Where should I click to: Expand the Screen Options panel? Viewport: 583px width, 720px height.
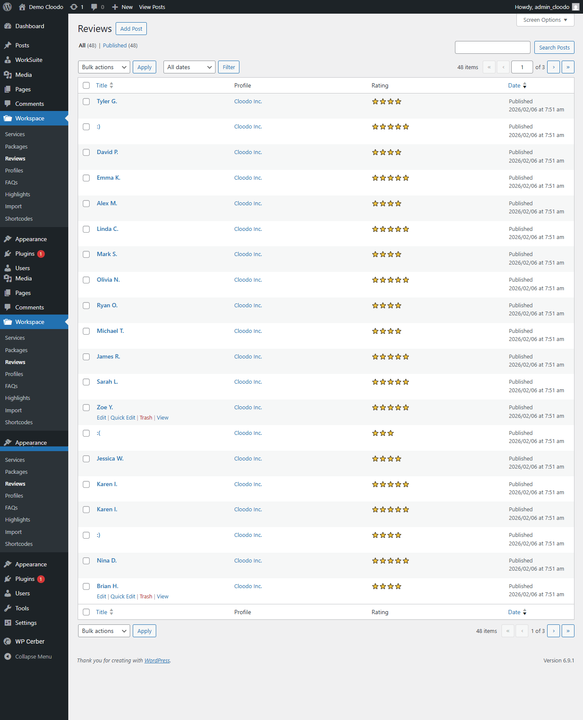545,20
